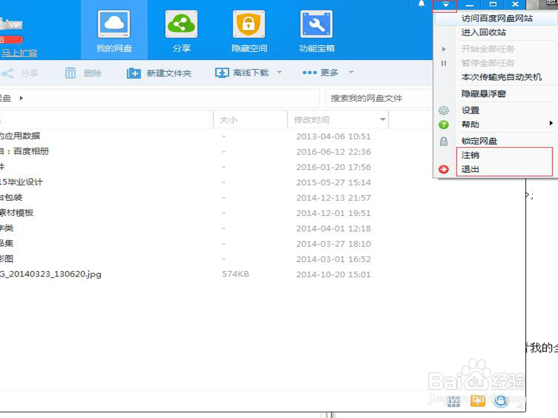This screenshot has width=558, height=418.
Task: Click the date 2014-10-20 15:01
Action: coord(333,274)
